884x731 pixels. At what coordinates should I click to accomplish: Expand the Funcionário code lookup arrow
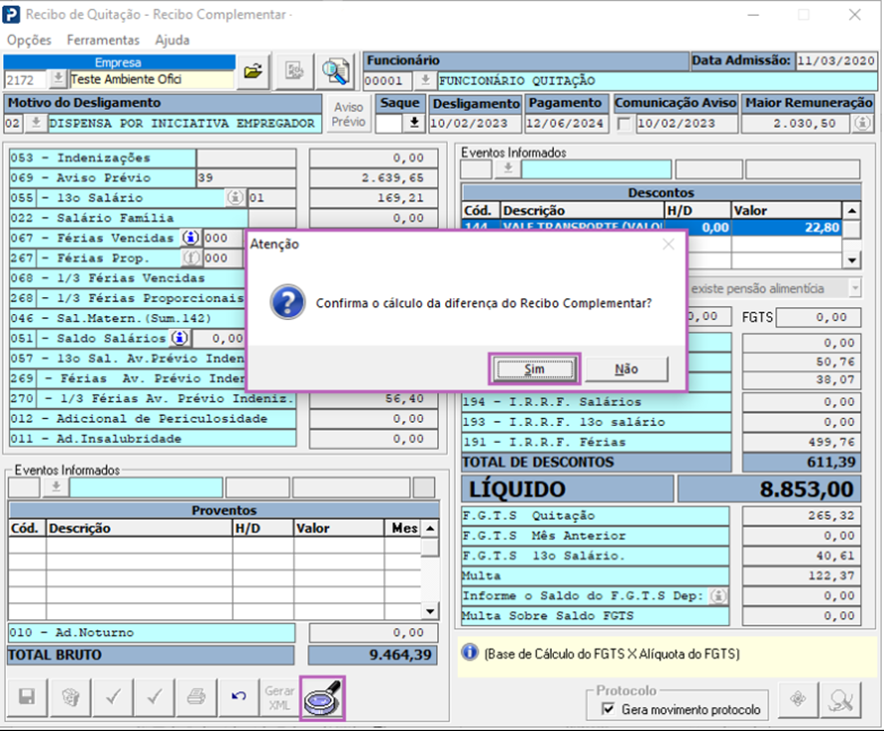424,80
